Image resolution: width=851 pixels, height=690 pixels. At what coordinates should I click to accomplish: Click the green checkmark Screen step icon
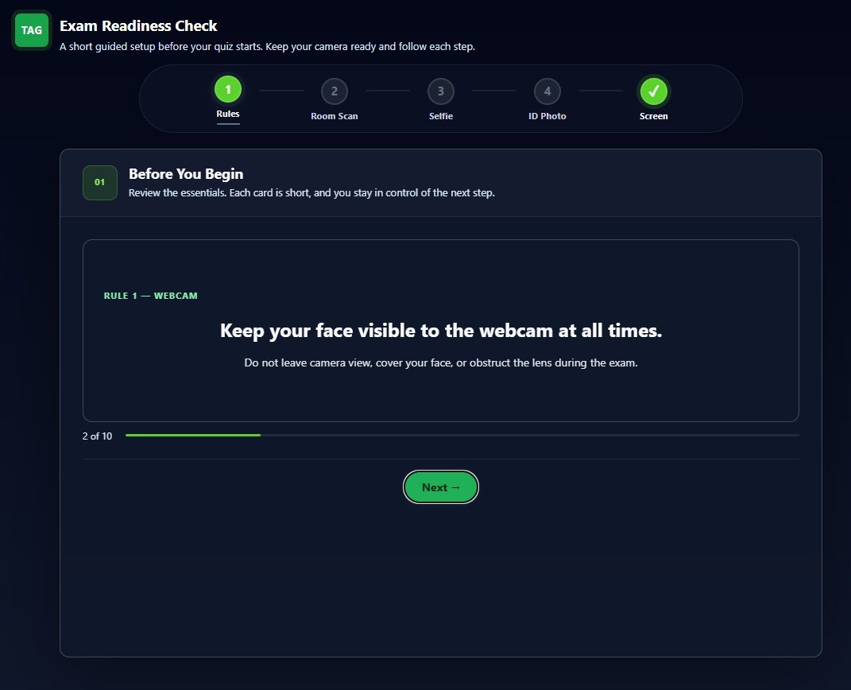click(653, 91)
